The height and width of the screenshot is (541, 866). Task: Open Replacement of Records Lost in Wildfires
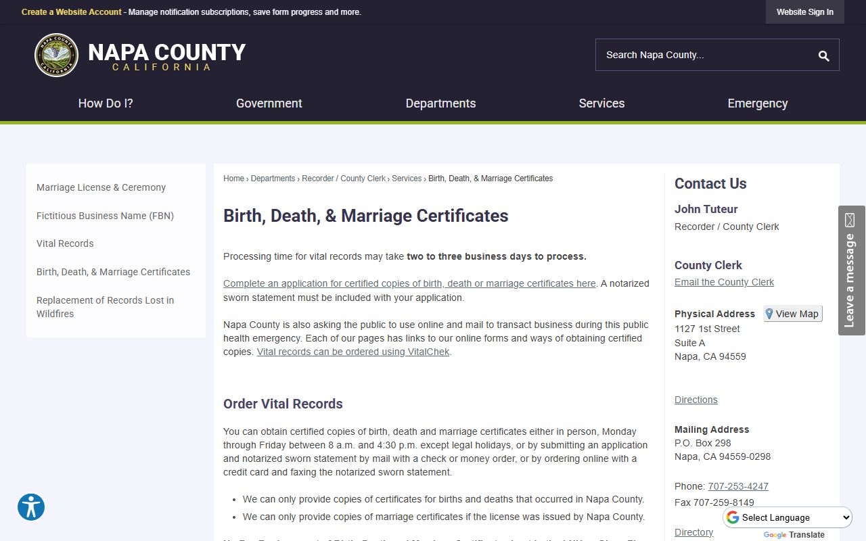coord(105,307)
